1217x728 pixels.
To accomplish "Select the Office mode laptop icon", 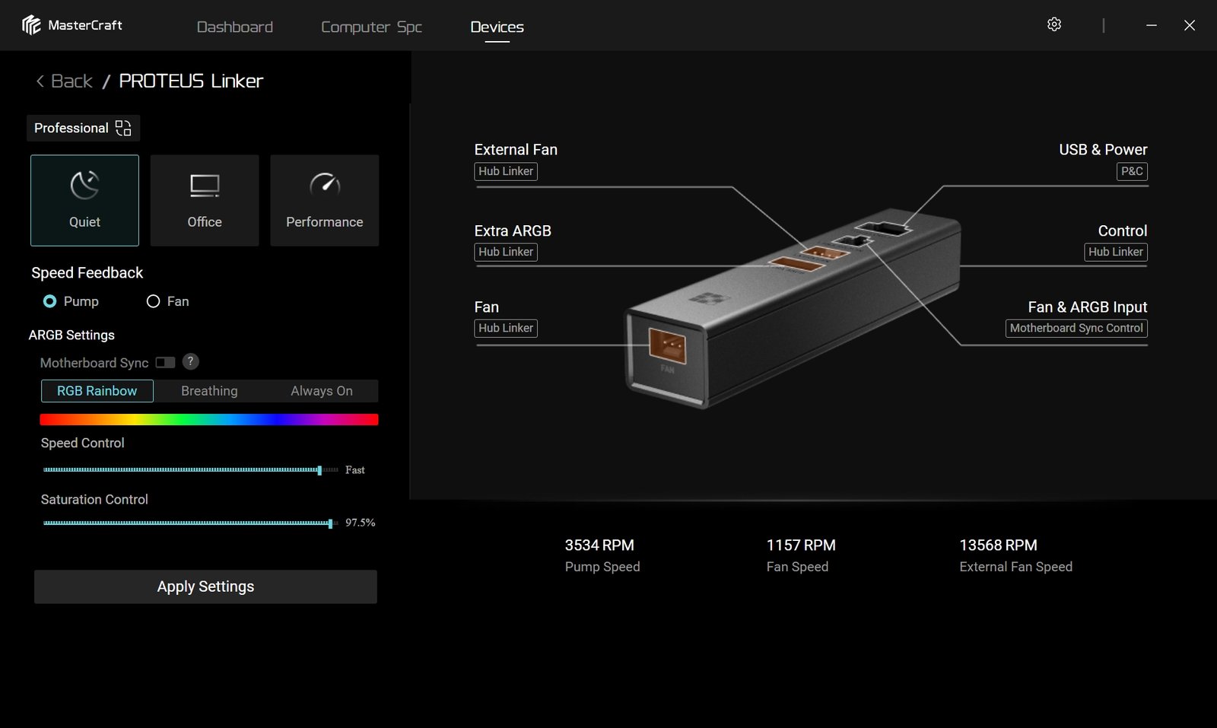I will point(205,186).
